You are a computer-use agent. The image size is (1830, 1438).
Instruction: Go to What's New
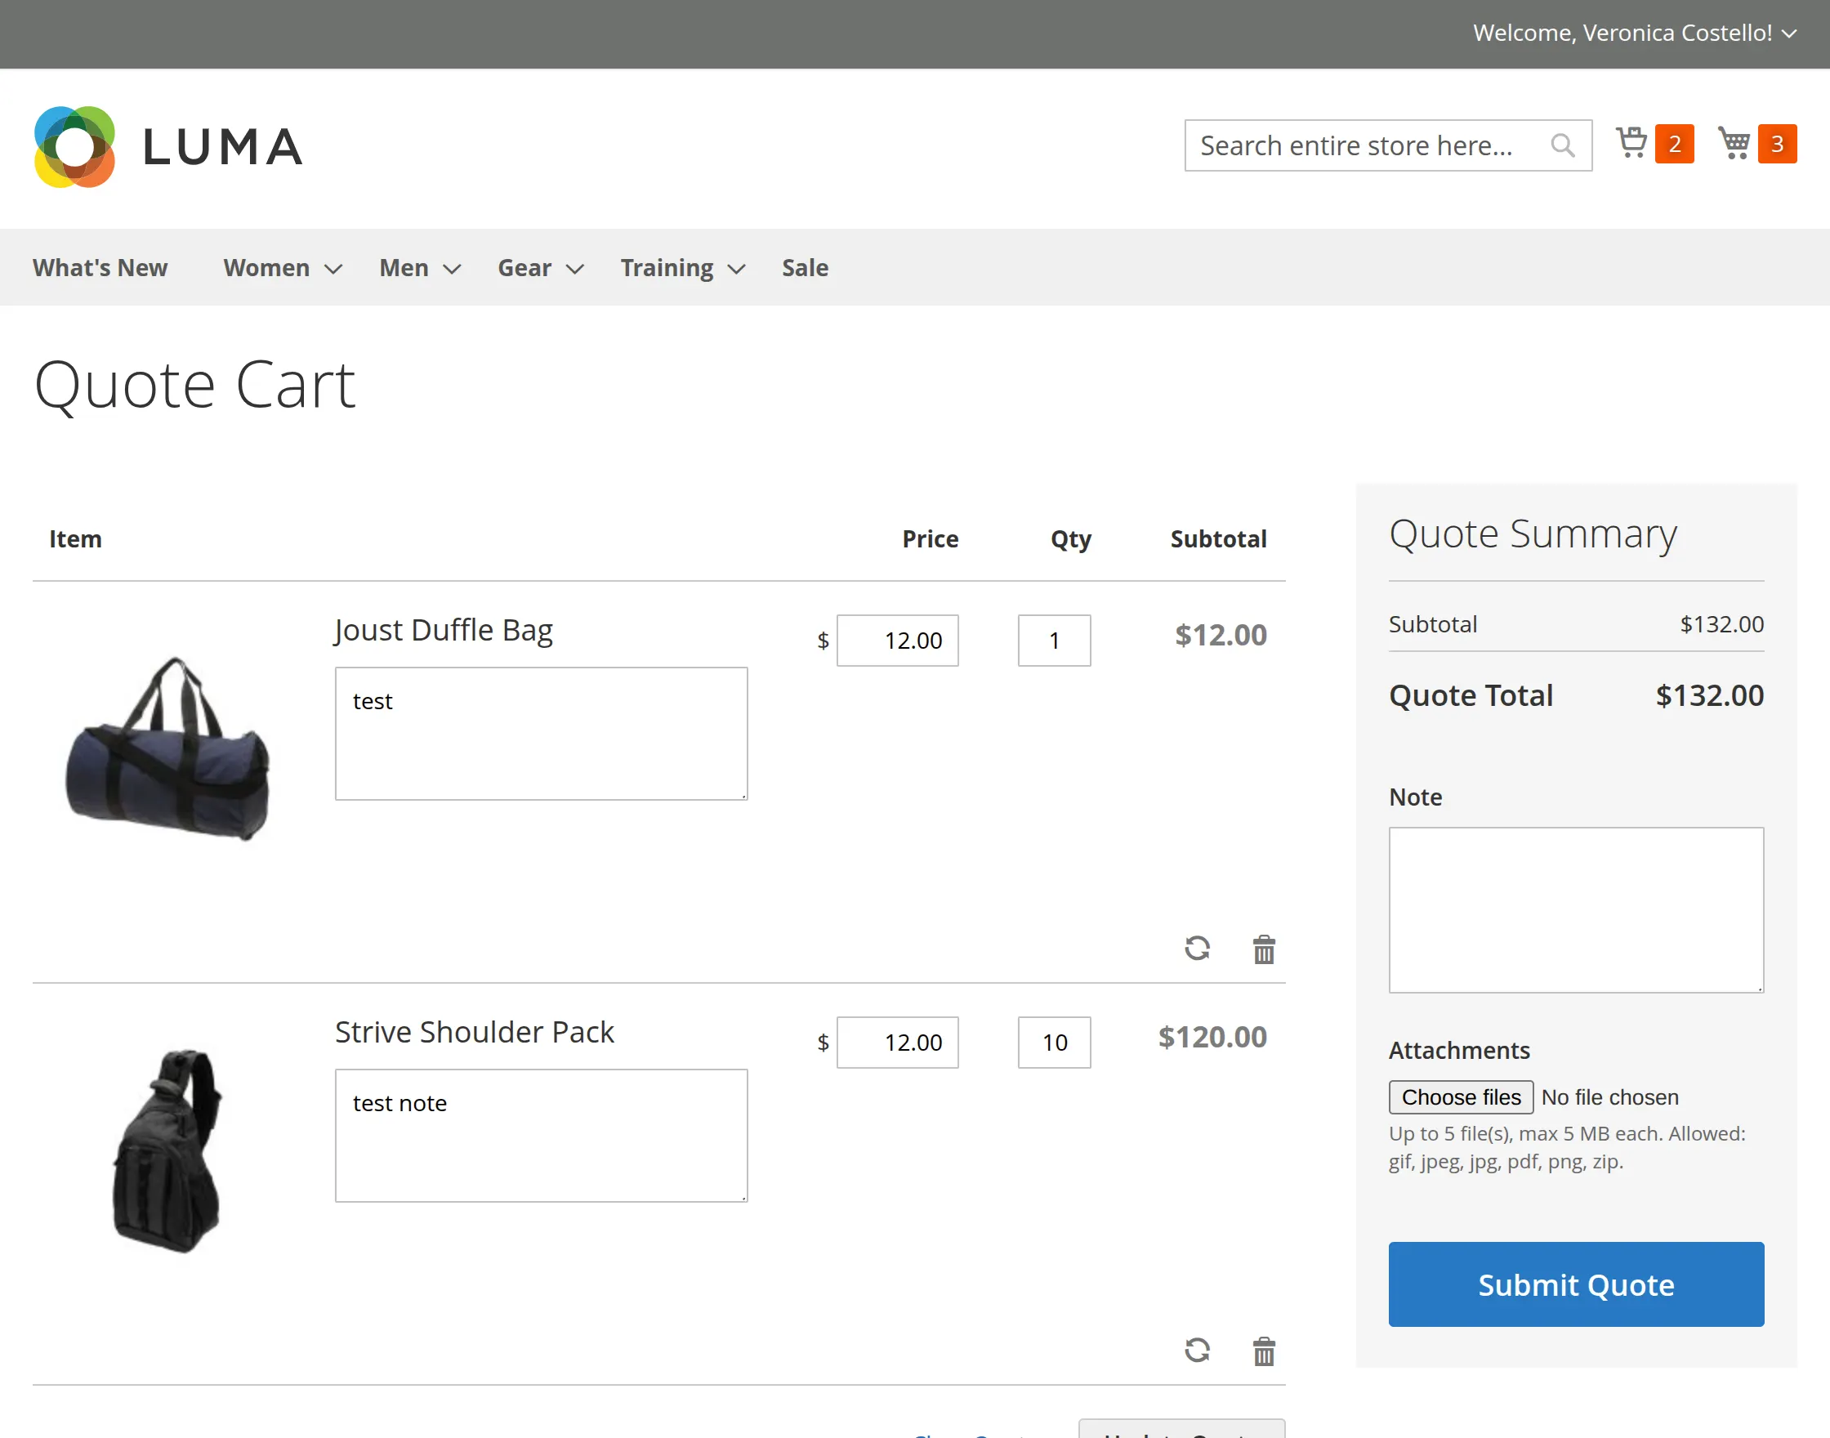(x=100, y=268)
